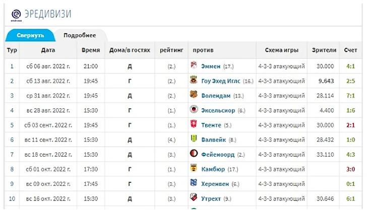Image resolution: width=368 pixels, height=210 pixels.
Task: Click the Emmen club crest icon
Action: click(194, 66)
